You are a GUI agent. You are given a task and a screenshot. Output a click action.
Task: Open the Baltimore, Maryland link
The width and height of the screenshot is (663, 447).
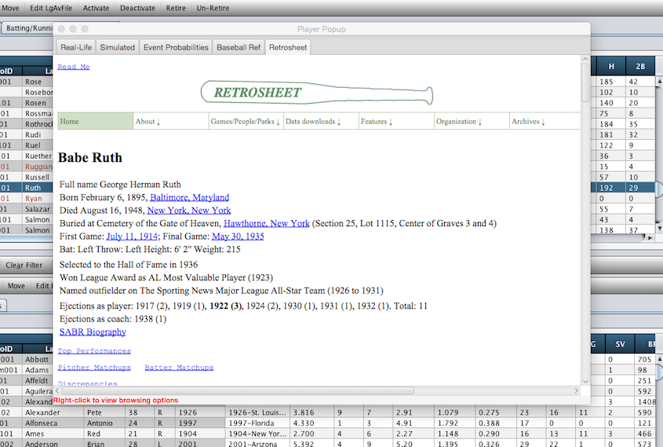189,197
